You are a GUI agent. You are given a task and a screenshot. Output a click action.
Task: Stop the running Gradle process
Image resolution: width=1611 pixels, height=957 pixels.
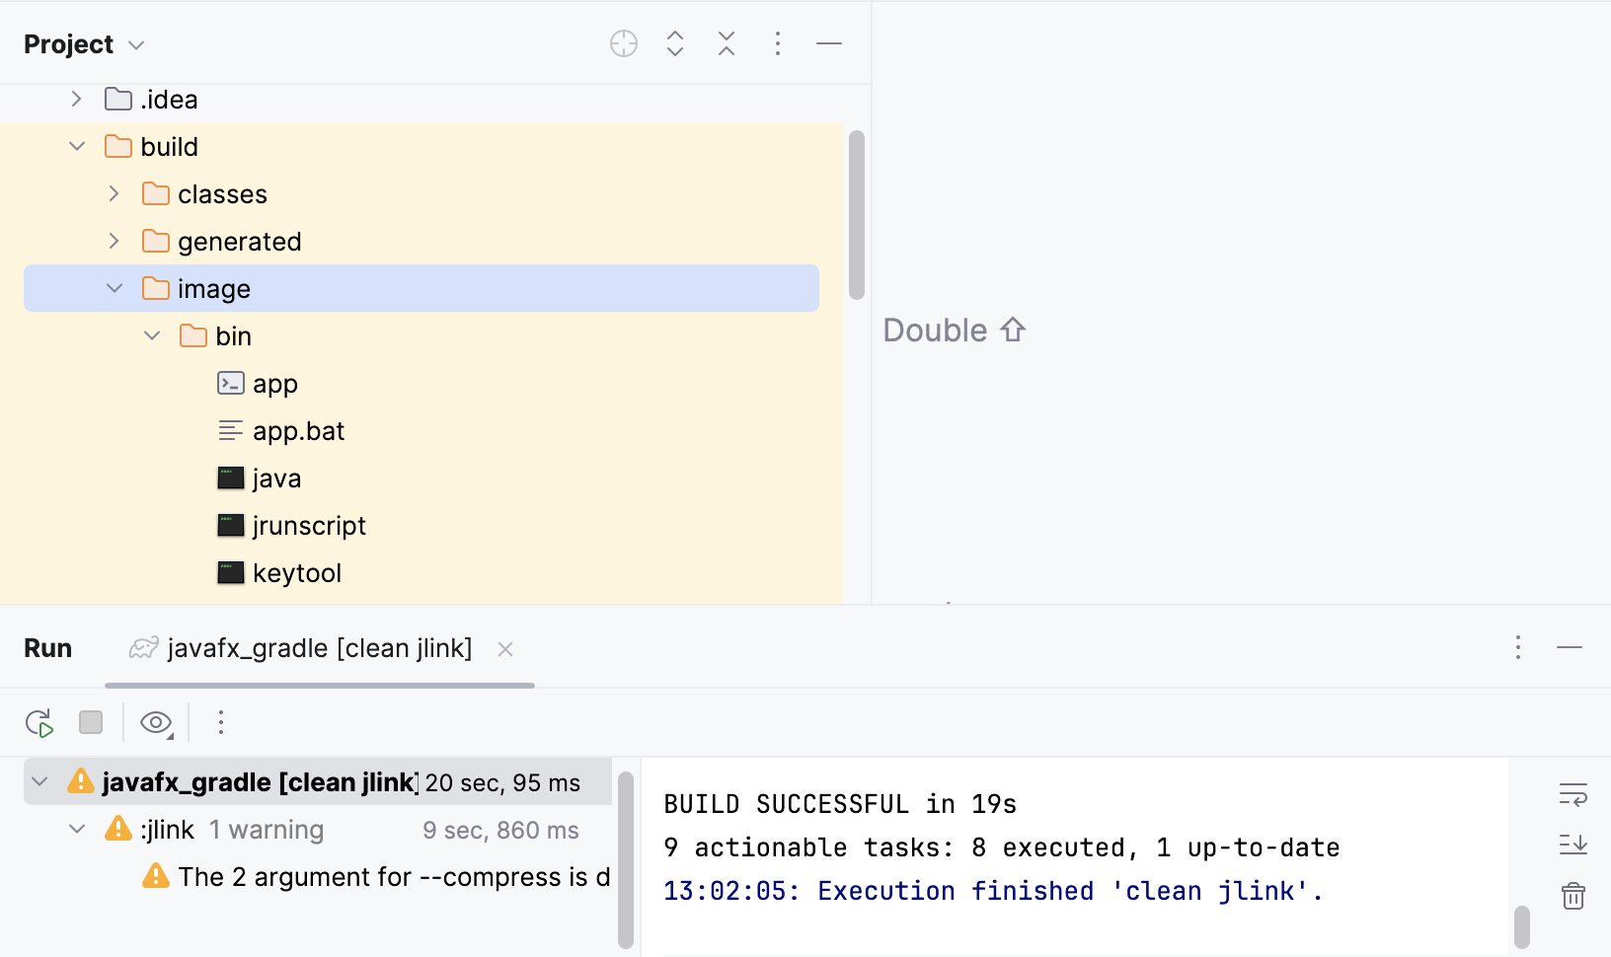[91, 723]
